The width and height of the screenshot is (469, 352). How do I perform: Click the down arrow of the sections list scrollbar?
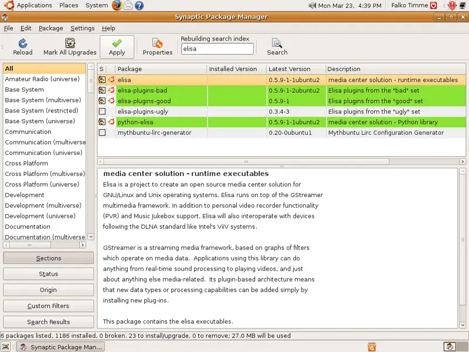[91, 236]
